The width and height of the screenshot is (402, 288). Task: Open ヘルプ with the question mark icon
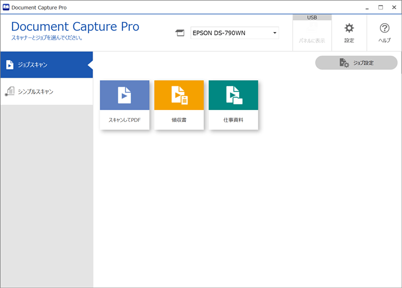pyautogui.click(x=384, y=28)
